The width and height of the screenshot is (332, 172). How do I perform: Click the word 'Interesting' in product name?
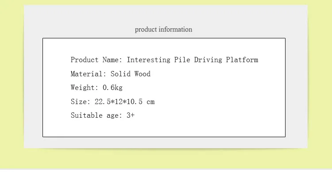pyautogui.click(x=148, y=60)
